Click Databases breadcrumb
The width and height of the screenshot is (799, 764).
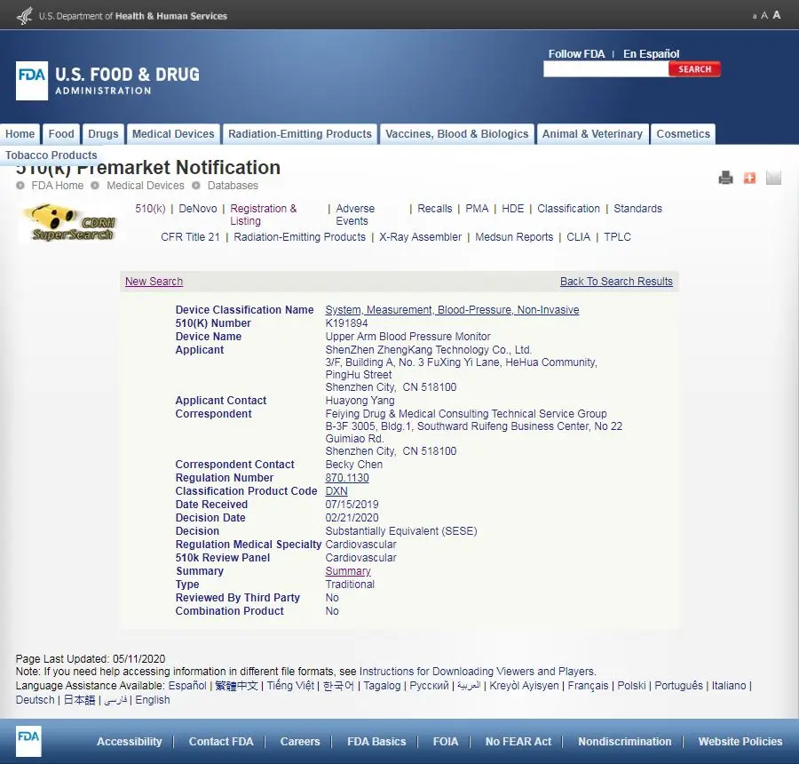point(233,186)
